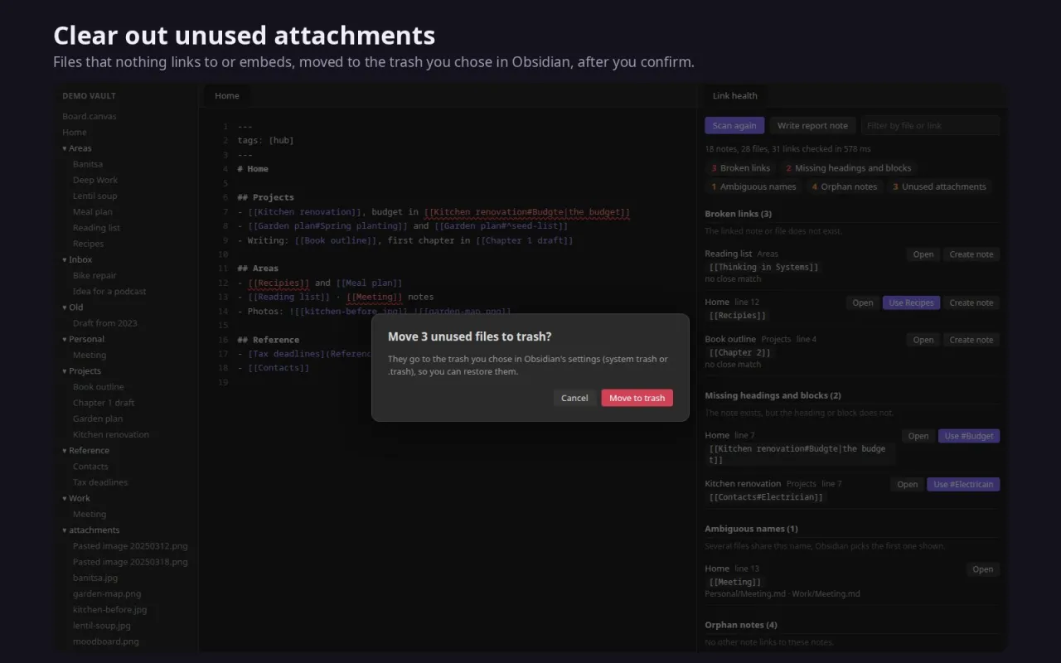Screen dimensions: 1061x663
Task: Collapse the Inbox folder
Action: [77, 259]
